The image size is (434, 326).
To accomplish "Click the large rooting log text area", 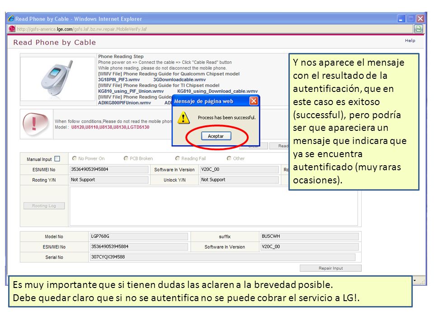I will (x=214, y=206).
